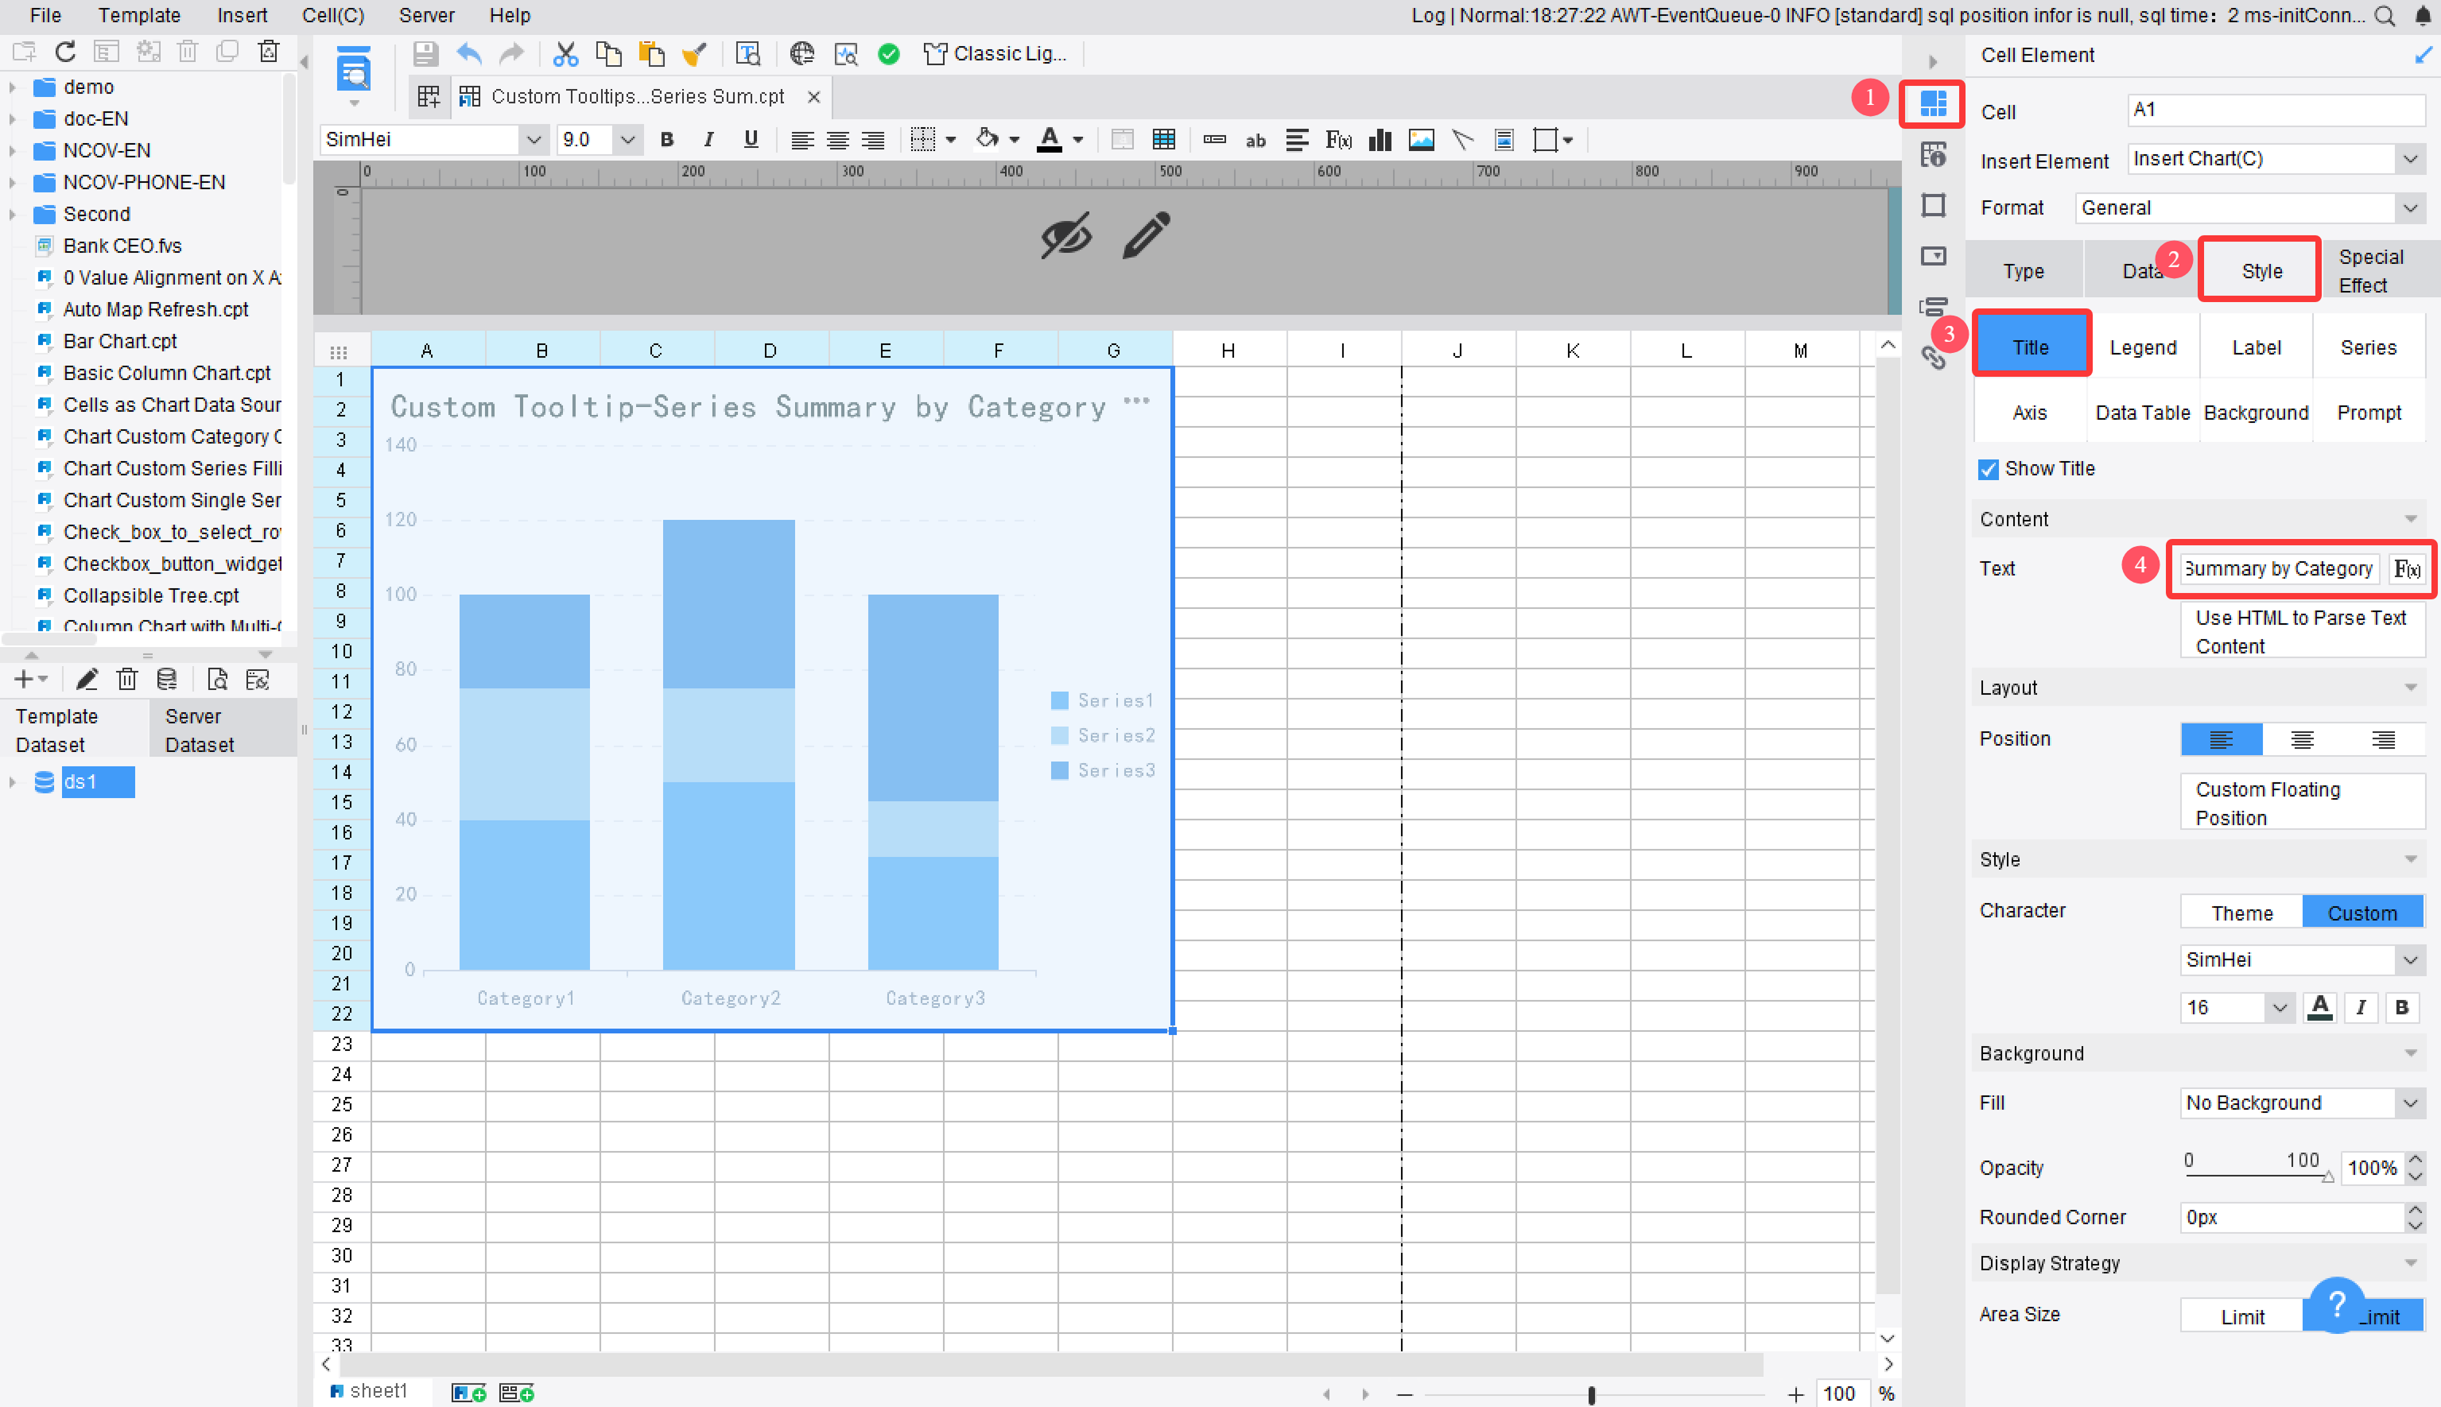This screenshot has height=1407, width=2441.
Task: Click the Undo arrow icon
Action: [x=470, y=54]
